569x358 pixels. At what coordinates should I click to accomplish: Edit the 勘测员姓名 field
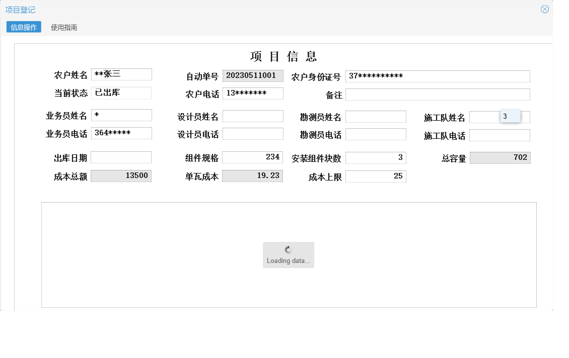[x=376, y=116]
